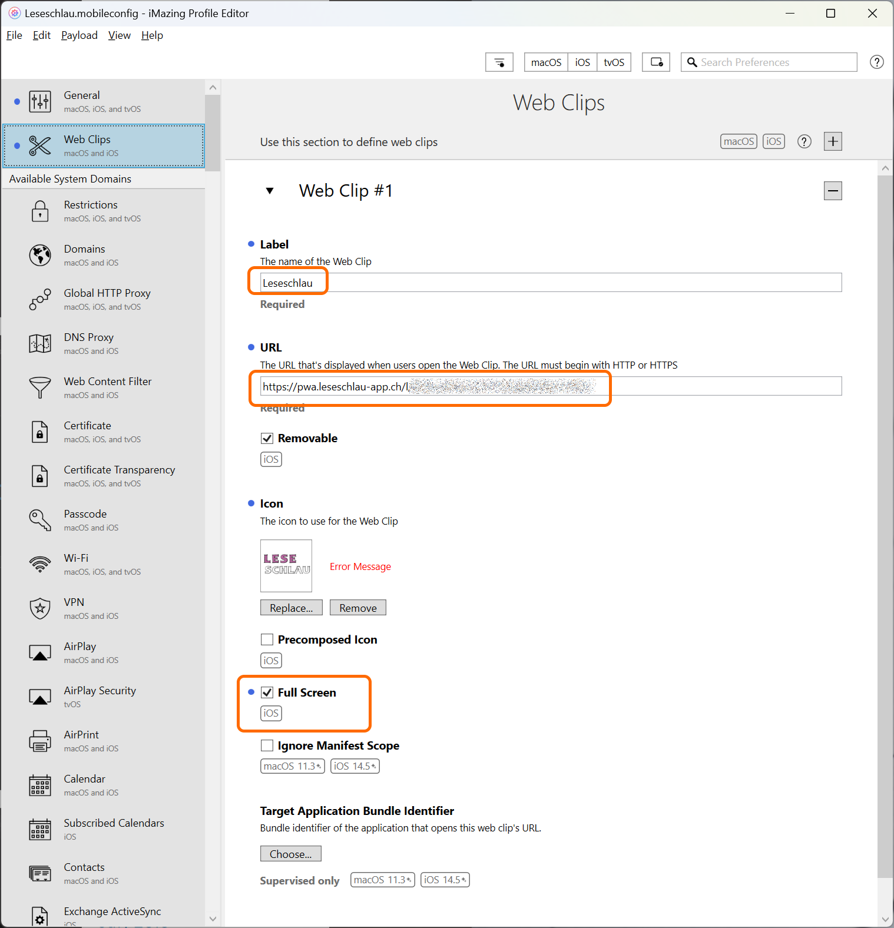
Task: Open the filter options toolbar dropdown
Action: click(499, 62)
